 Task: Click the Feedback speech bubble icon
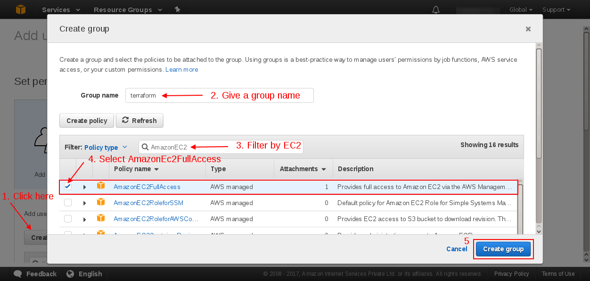[x=18, y=274]
